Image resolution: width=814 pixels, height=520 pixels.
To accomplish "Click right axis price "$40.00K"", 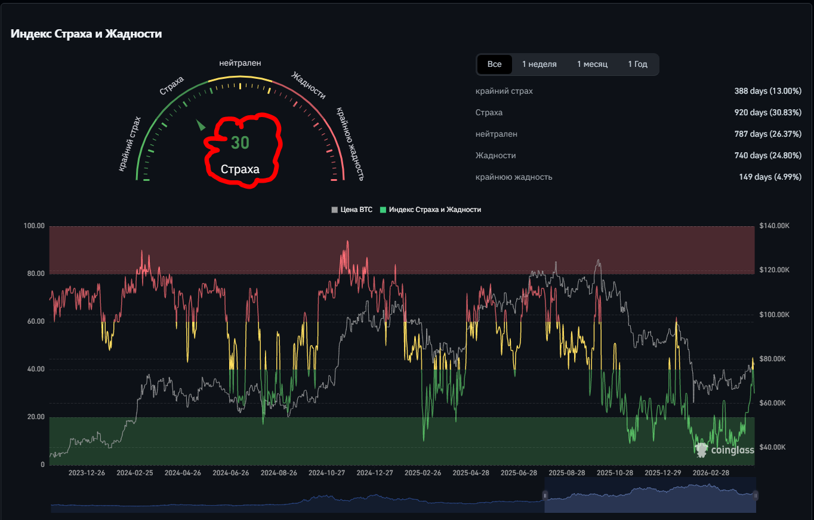I will tap(773, 447).
